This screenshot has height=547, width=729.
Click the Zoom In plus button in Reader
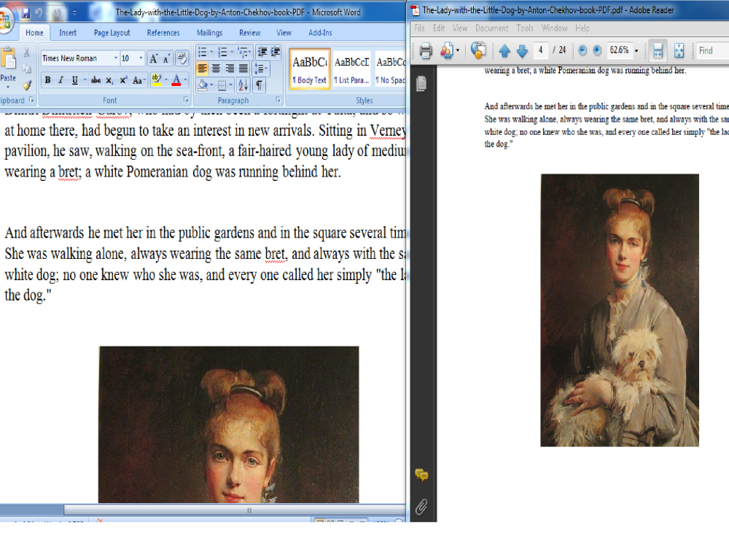coord(598,50)
